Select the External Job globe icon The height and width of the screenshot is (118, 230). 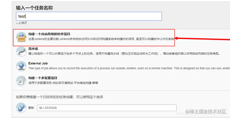21,66
